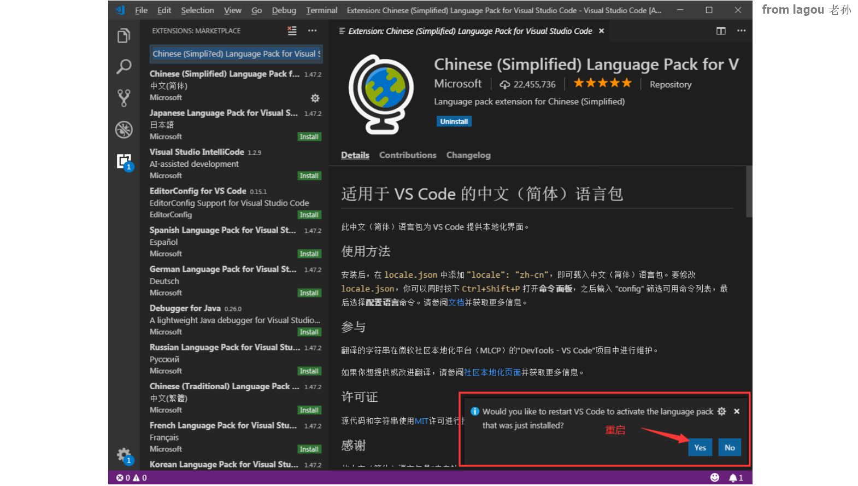This screenshot has width=858, height=486.
Task: Install Visual Studio IntelliCode
Action: (309, 175)
